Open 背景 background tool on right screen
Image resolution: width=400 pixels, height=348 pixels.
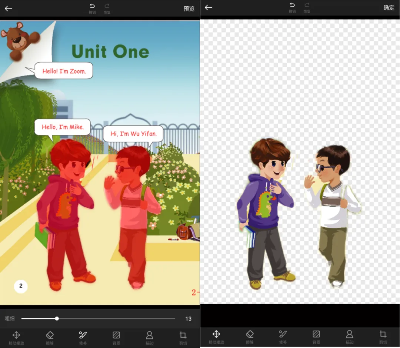click(316, 337)
